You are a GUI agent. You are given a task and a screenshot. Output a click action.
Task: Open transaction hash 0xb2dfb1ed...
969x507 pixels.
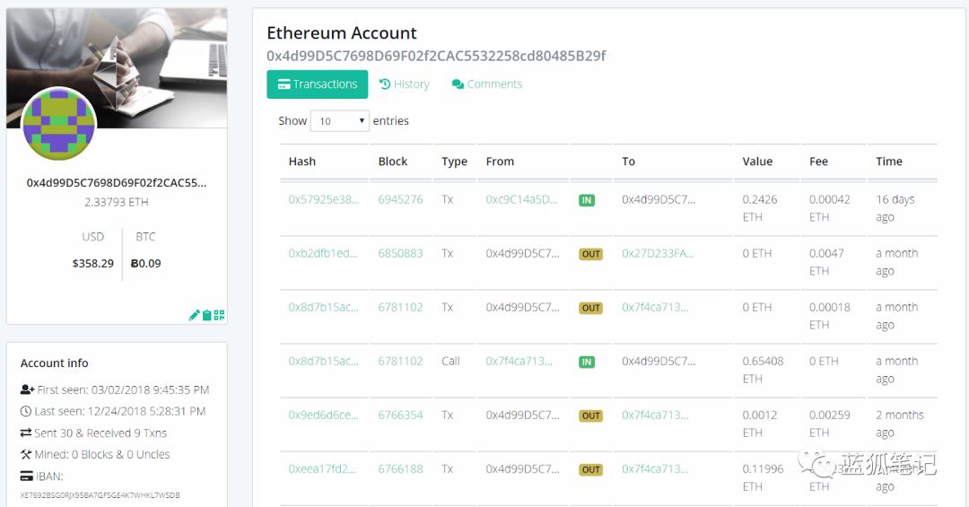coord(323,253)
